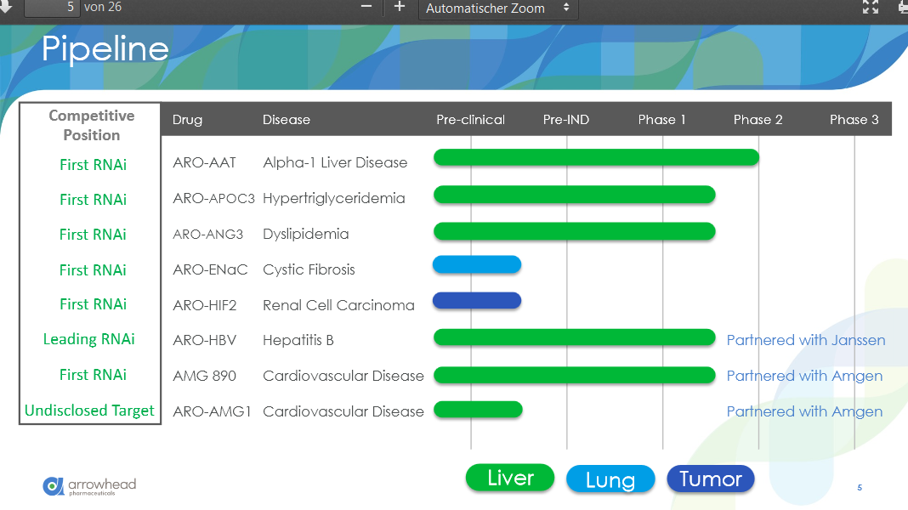Click the Competitive Position heading

tap(92, 125)
